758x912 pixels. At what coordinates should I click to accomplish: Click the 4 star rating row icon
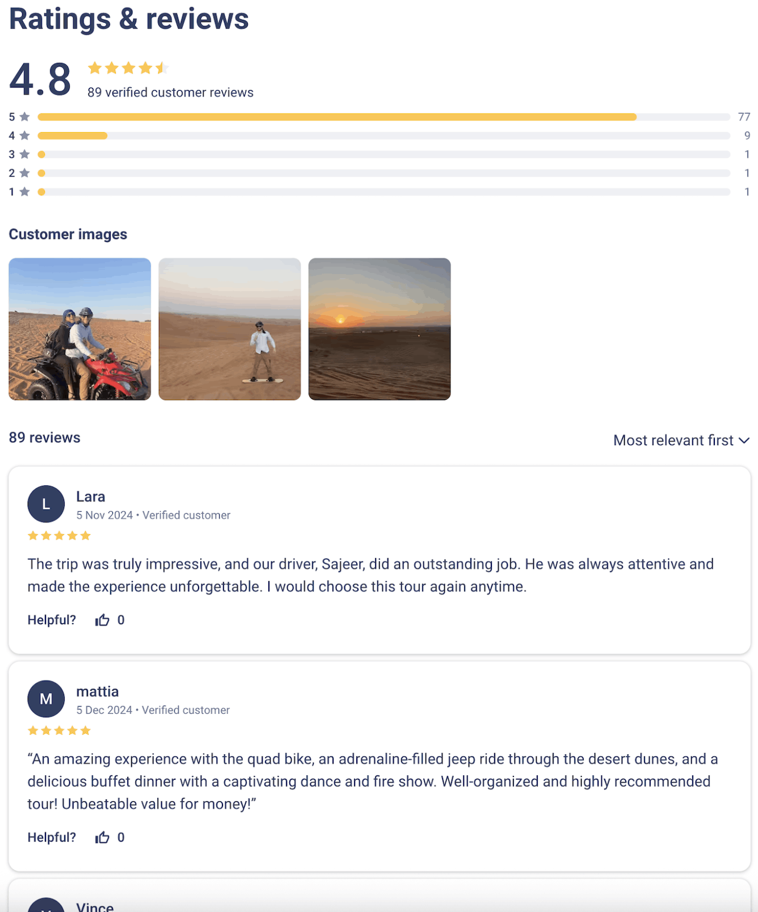click(x=24, y=136)
